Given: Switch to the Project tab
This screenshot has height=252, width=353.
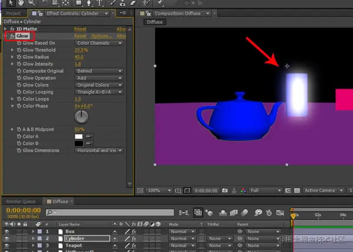Looking at the screenshot, I should pyautogui.click(x=14, y=14).
